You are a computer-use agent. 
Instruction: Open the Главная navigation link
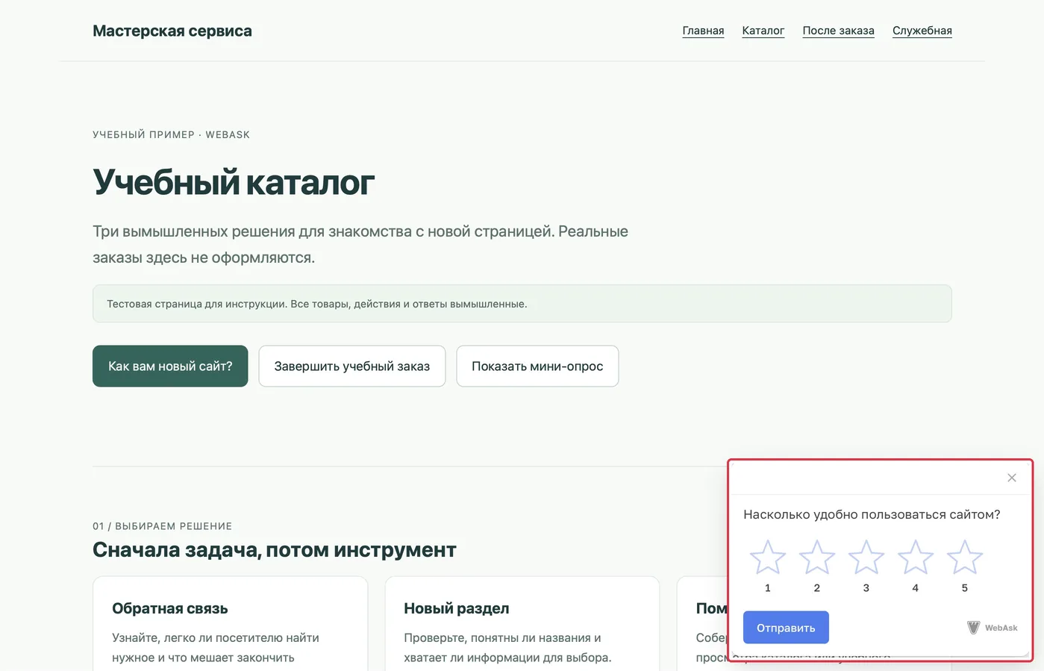(703, 31)
